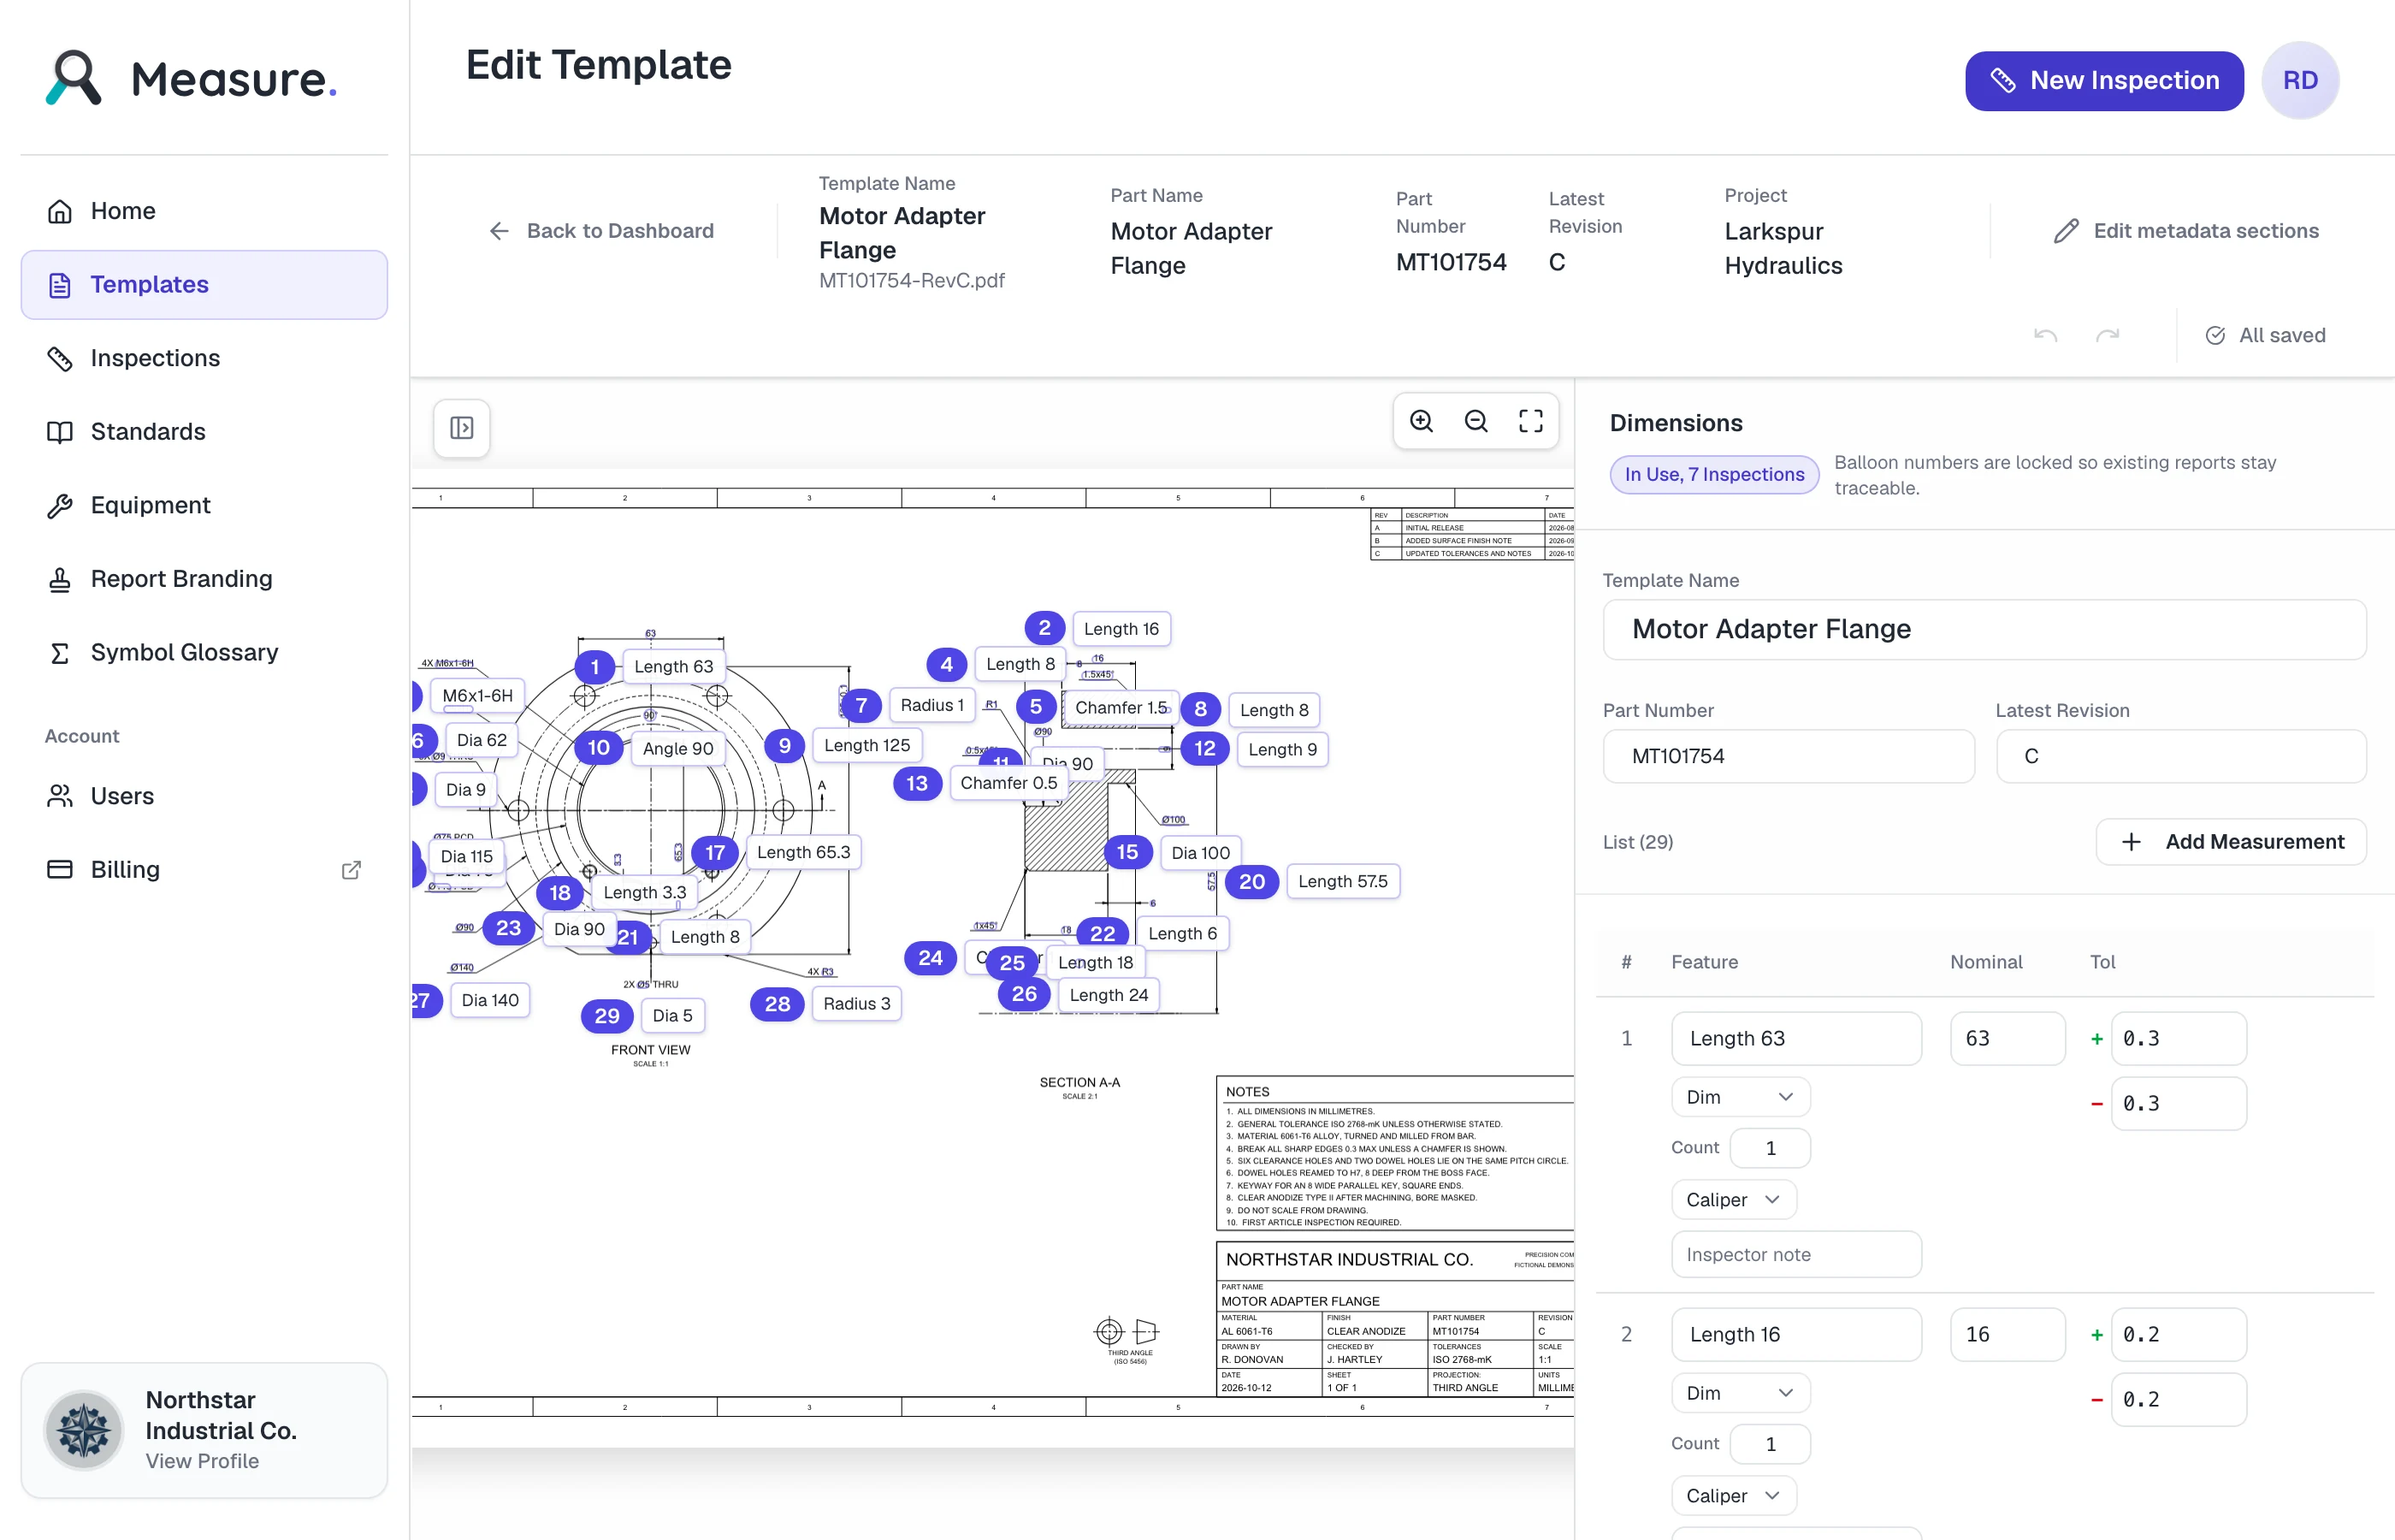Open Users under Account

[204, 796]
